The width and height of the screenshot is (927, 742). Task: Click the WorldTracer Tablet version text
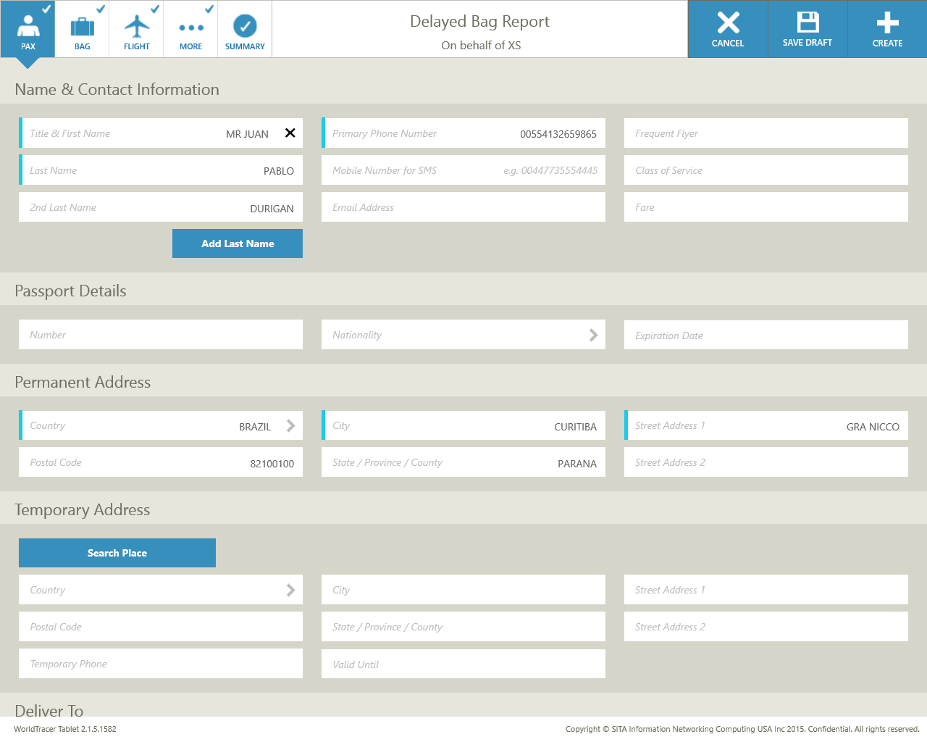click(x=65, y=729)
